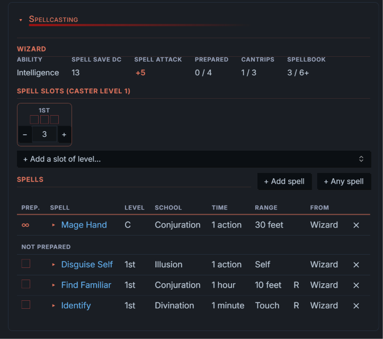This screenshot has height=339, width=383.
Task: Click the 1 hour time for Find Familiar
Action: (x=224, y=285)
